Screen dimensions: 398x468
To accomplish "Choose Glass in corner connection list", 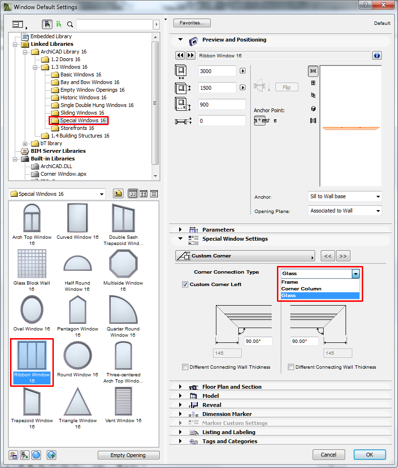I will [320, 296].
